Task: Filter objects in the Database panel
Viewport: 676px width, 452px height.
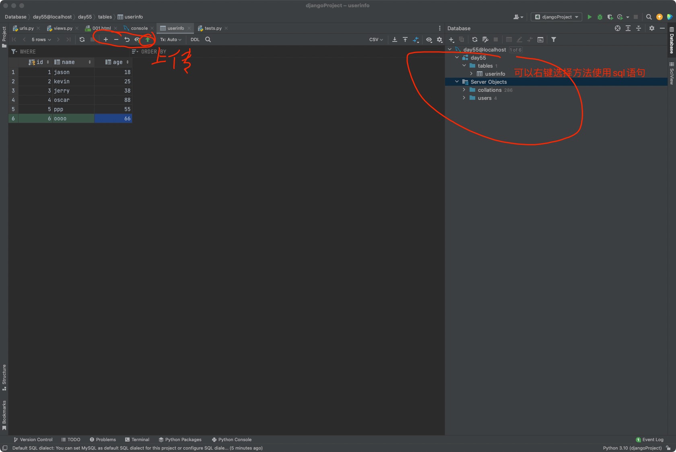Action: click(554, 39)
